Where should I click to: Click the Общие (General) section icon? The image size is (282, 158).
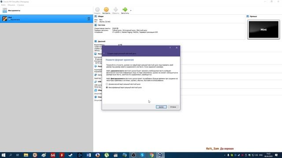tap(96, 16)
